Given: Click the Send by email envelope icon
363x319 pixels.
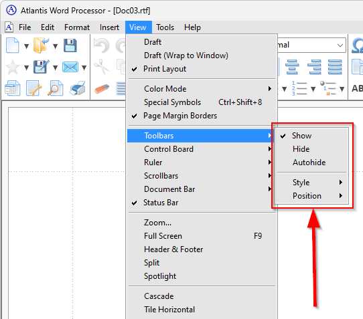Looking at the screenshot, I should [x=70, y=68].
